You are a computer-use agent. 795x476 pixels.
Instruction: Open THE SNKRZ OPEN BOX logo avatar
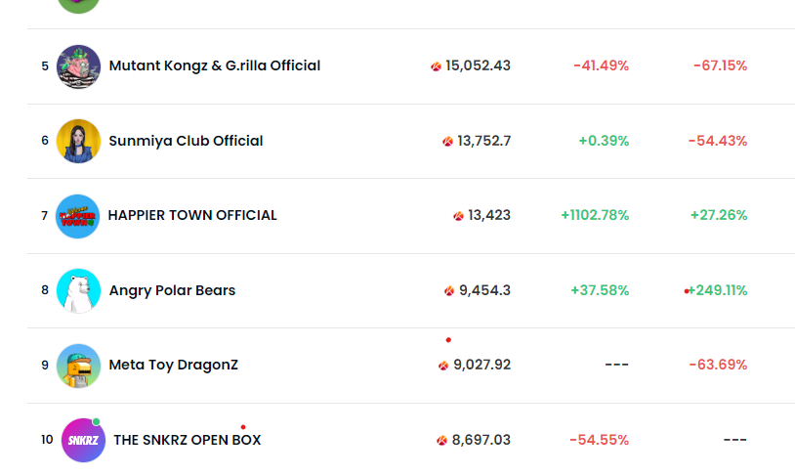[x=83, y=440]
